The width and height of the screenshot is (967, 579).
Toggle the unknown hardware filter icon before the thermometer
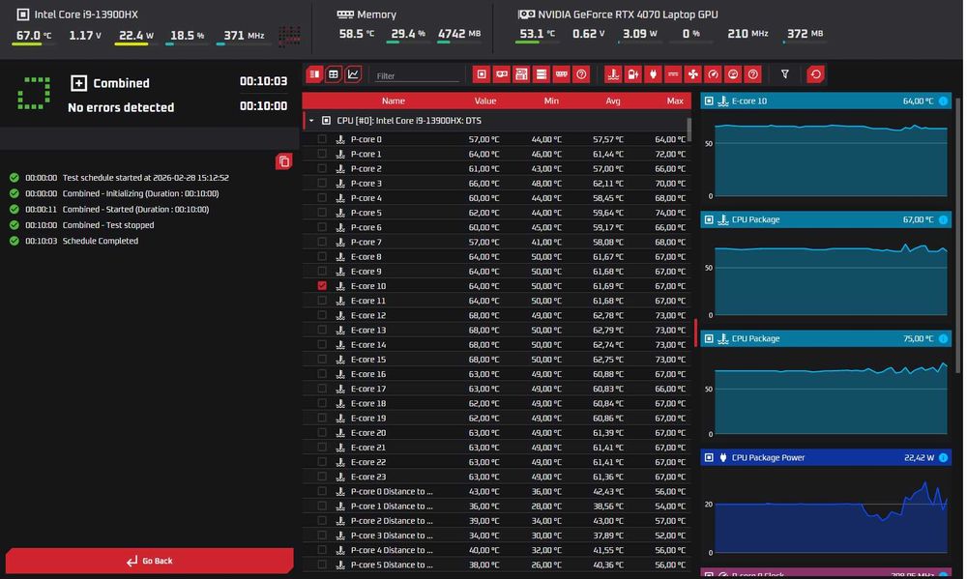click(581, 74)
